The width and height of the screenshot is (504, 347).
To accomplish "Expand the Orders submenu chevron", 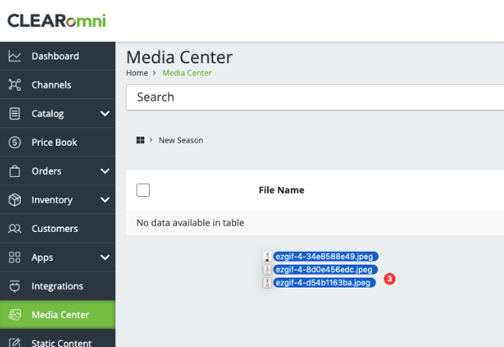I will pos(105,171).
